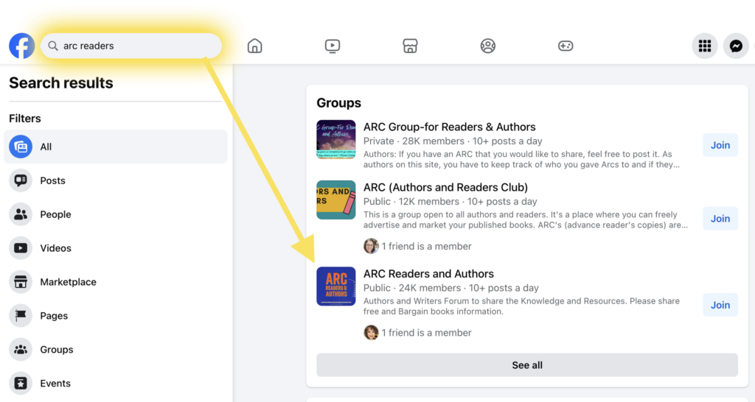Join ARC (Authors and Readers Club)
Viewport: 755px width, 402px height.
click(x=720, y=219)
